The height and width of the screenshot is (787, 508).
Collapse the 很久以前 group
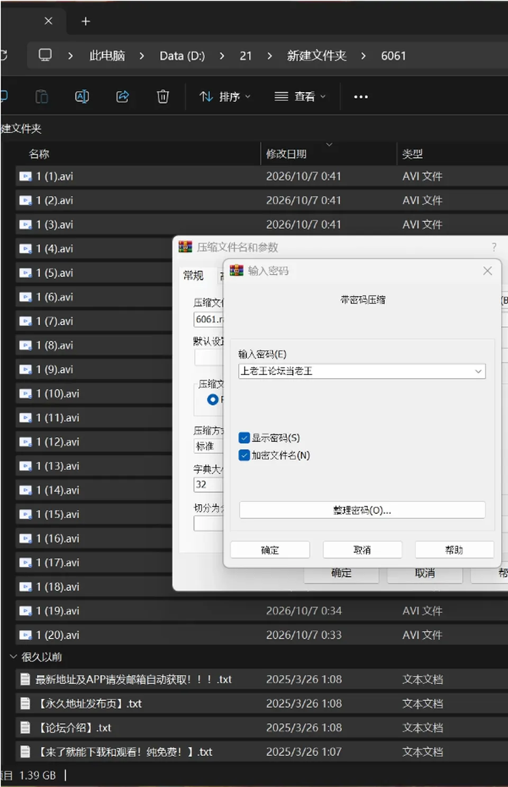[x=13, y=657]
